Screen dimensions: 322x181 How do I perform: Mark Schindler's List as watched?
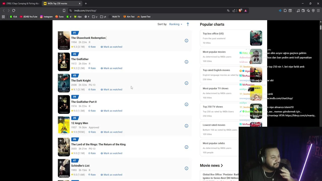coord(111,175)
